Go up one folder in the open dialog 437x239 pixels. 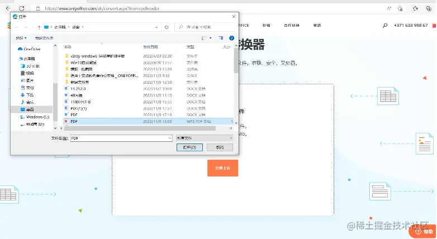coord(39,27)
